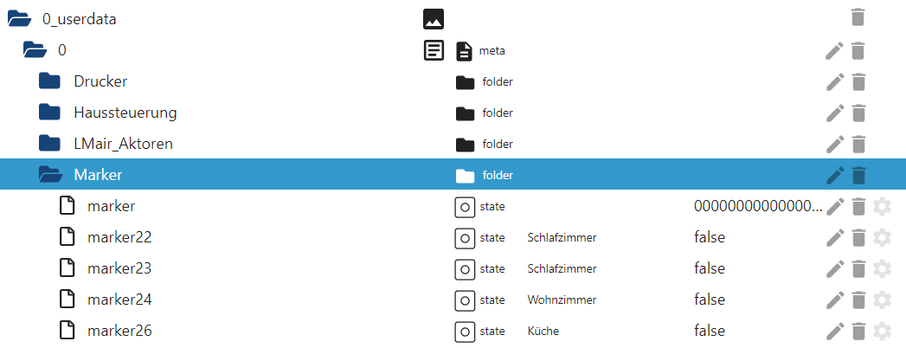Collapse the open folder named 0
This screenshot has width=906, height=348.
[x=35, y=50]
